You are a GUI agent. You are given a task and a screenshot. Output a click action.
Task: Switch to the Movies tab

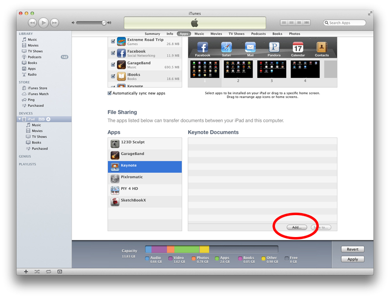216,34
